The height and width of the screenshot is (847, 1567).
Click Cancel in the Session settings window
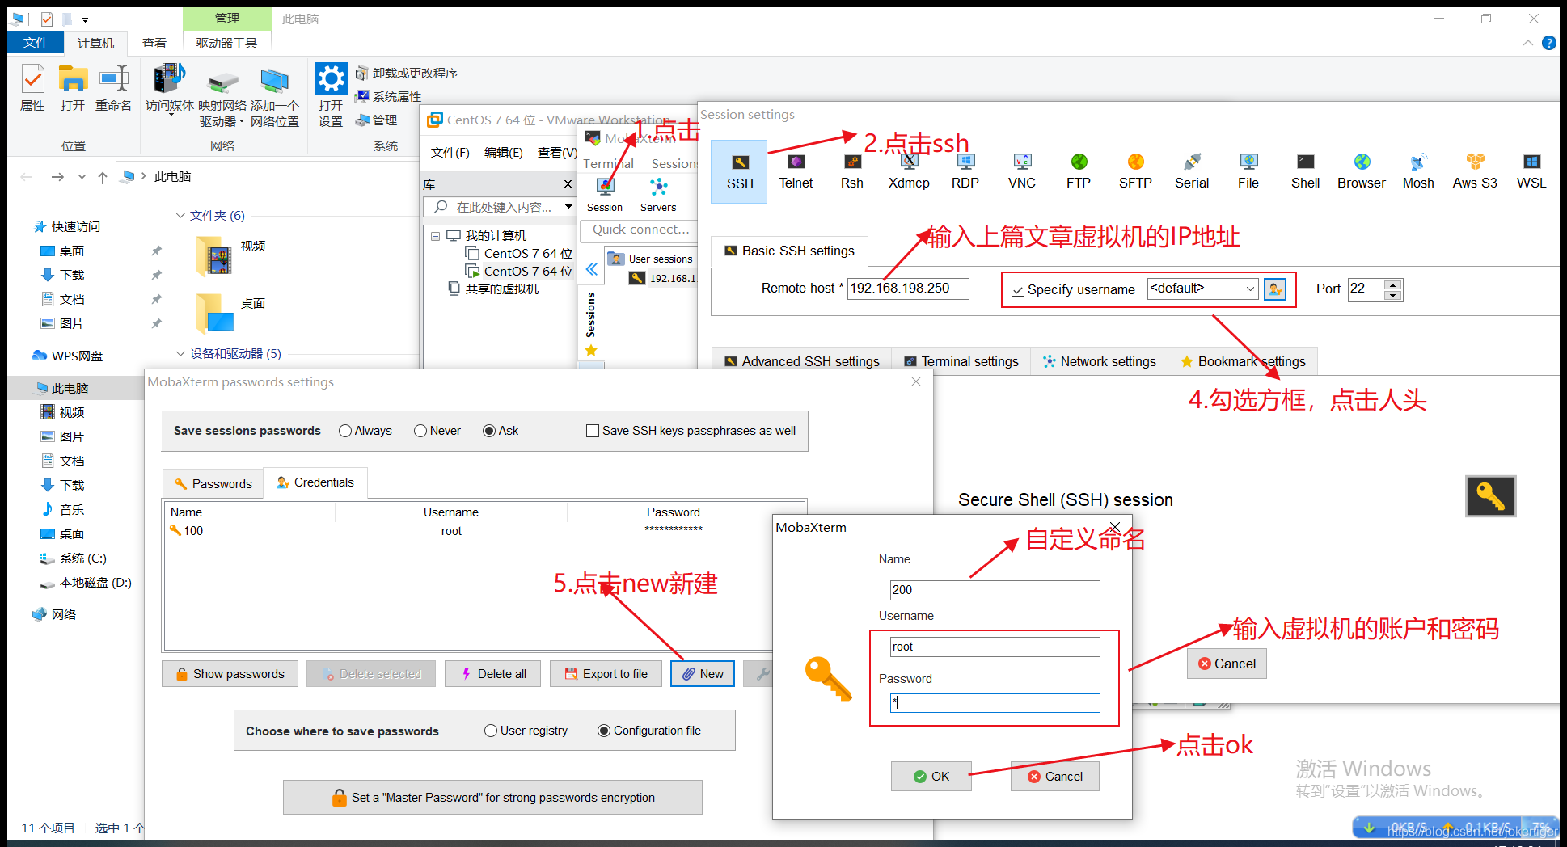coord(1227,664)
